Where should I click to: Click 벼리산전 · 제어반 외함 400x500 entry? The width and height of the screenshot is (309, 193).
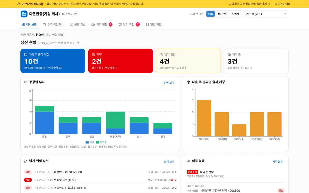220,191
